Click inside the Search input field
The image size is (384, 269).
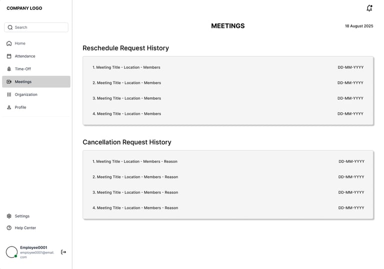[40, 27]
